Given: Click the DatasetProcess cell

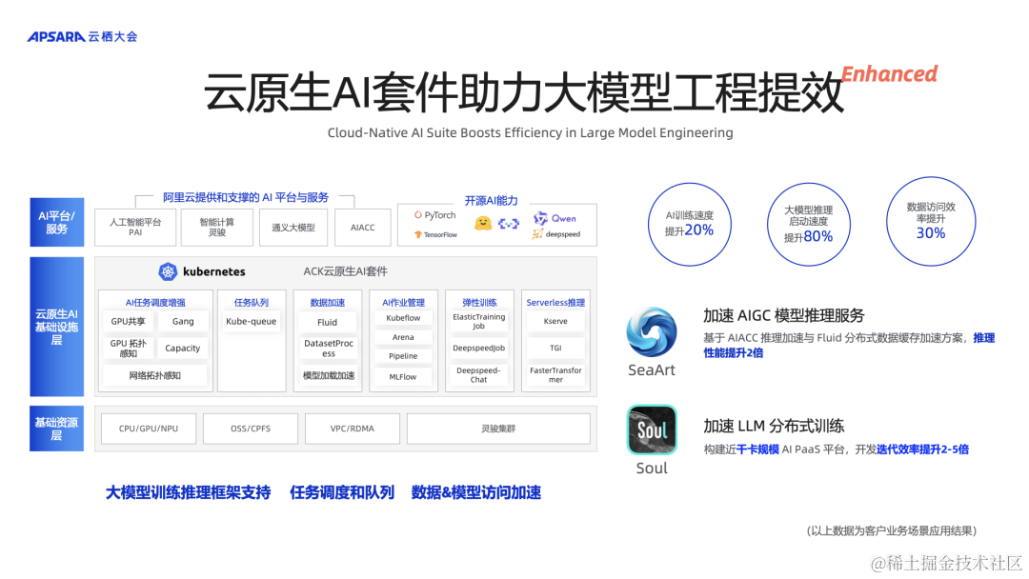Looking at the screenshot, I should [329, 349].
